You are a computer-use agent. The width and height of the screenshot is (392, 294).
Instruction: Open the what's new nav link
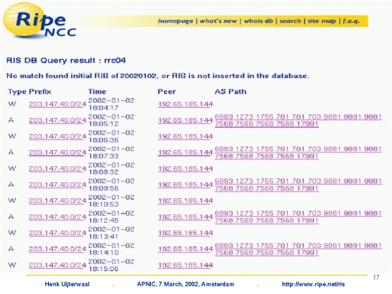coord(218,21)
